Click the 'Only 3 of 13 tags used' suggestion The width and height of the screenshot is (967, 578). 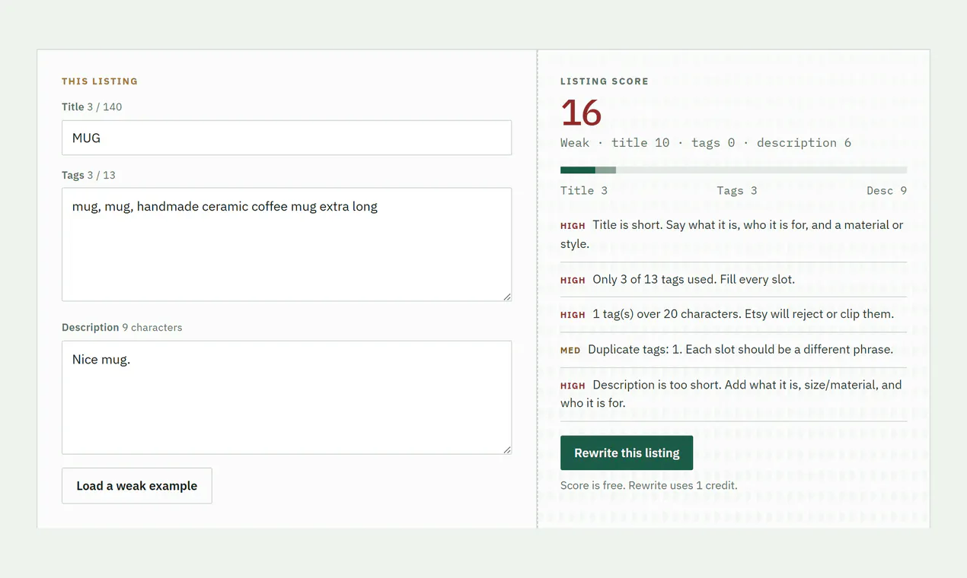pyautogui.click(x=733, y=279)
